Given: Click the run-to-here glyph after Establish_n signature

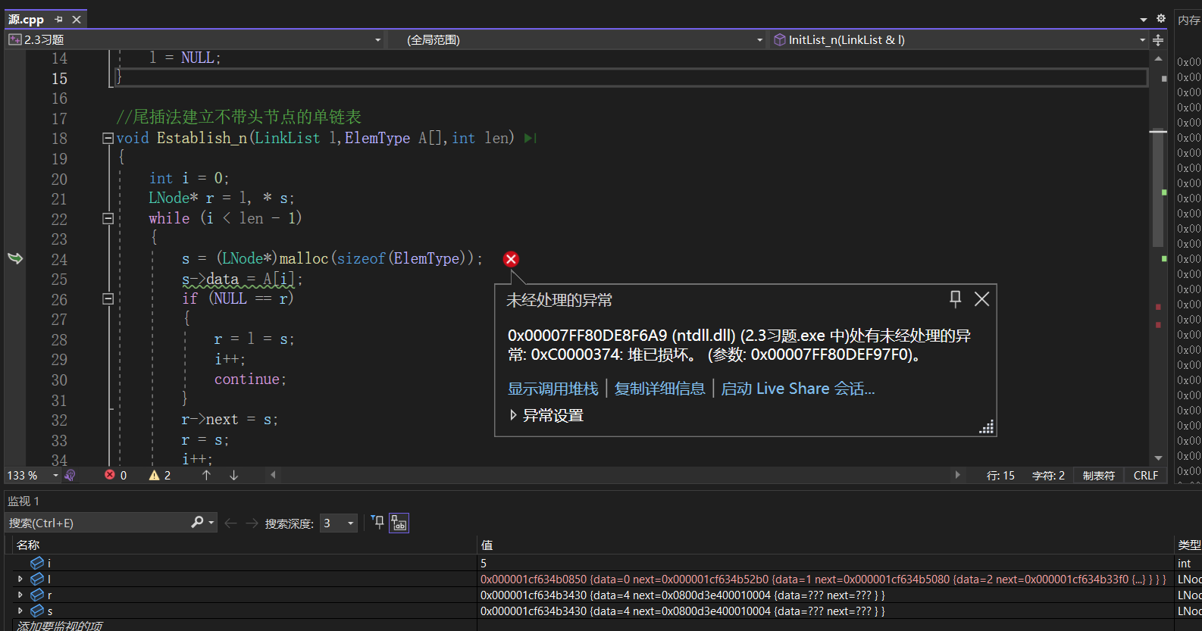Looking at the screenshot, I should coord(531,138).
